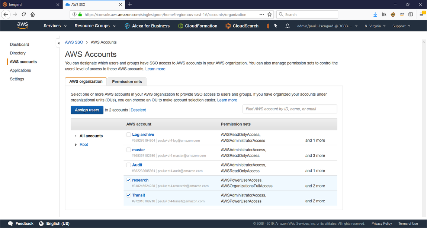Check the Audit account checkbox
This screenshot has height=228, width=427.
click(129, 165)
